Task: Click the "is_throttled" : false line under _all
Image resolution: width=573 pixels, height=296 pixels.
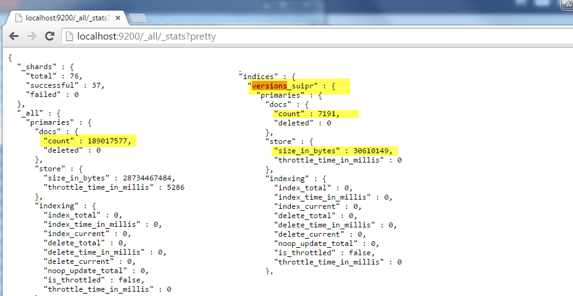Action: 94,280
